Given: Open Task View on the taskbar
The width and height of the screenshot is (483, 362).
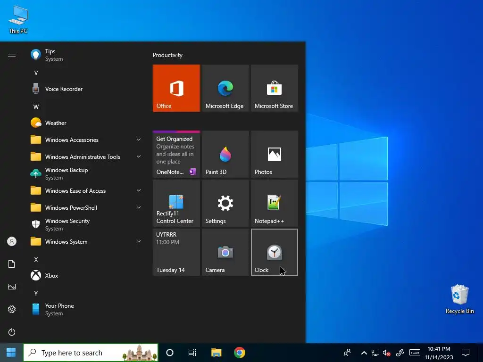Looking at the screenshot, I should [x=192, y=353].
